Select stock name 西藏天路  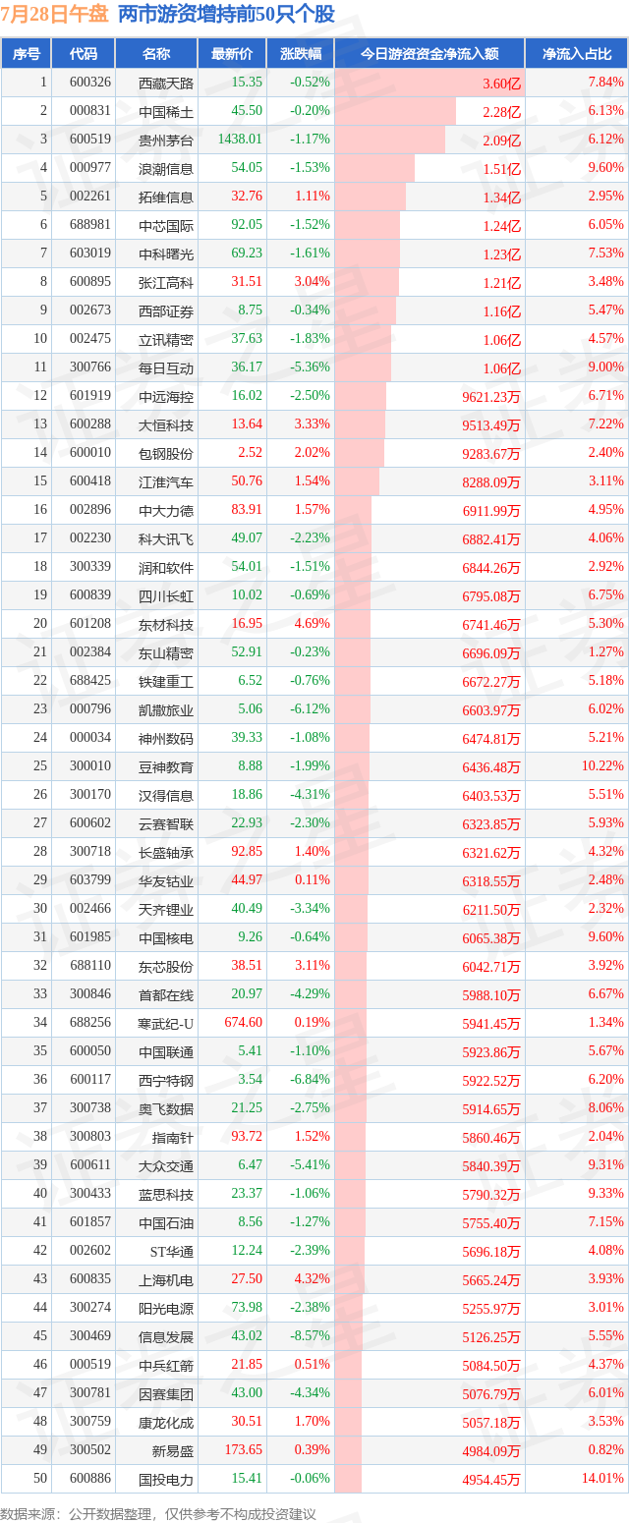[x=166, y=84]
